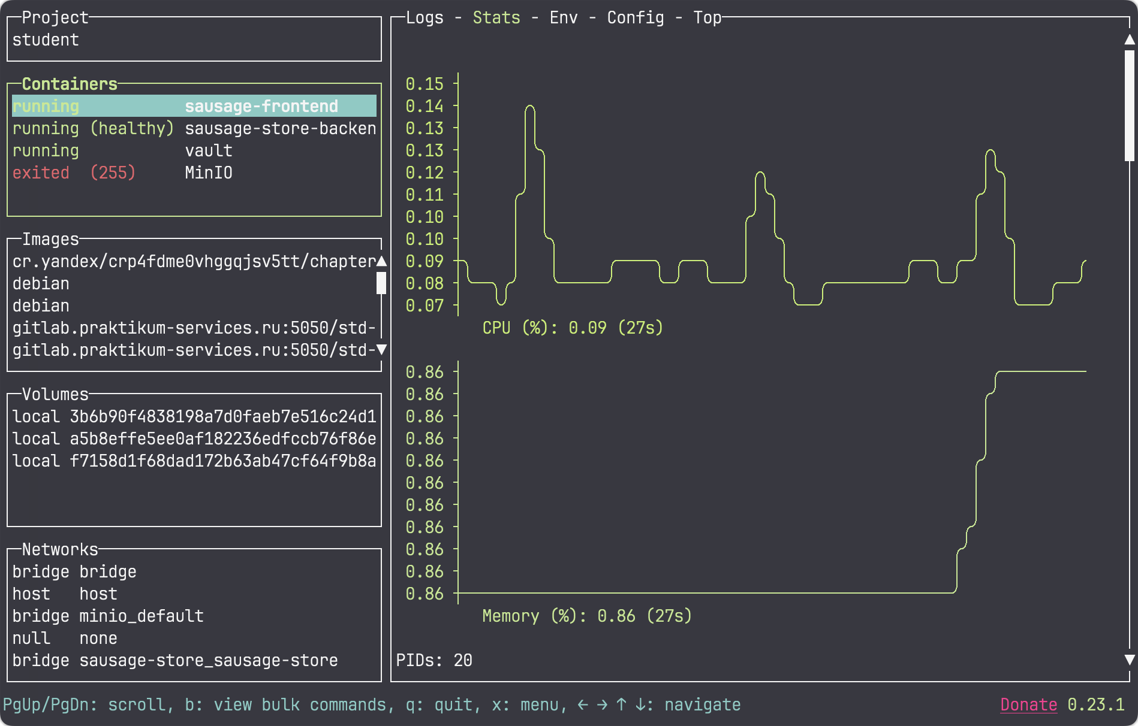
Task: Click the Images panel scroll-down arrow
Action: coord(381,350)
